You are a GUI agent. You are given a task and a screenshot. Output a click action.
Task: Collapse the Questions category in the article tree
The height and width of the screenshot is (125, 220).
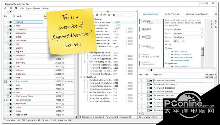[x=81, y=77]
